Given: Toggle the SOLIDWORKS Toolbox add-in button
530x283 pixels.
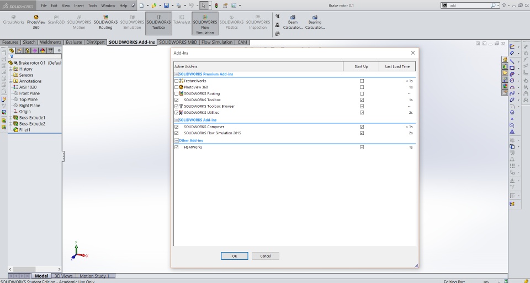Looking at the screenshot, I should pos(158,23).
